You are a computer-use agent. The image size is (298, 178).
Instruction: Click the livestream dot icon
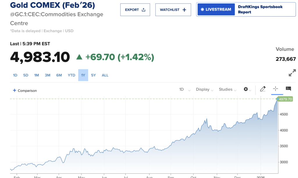[202, 10]
